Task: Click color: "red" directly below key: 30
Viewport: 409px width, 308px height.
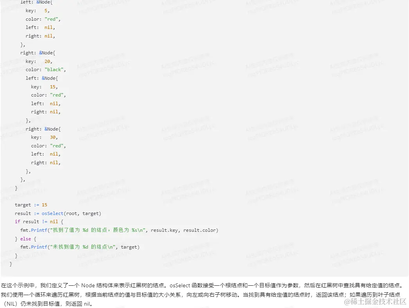Action: coord(48,146)
